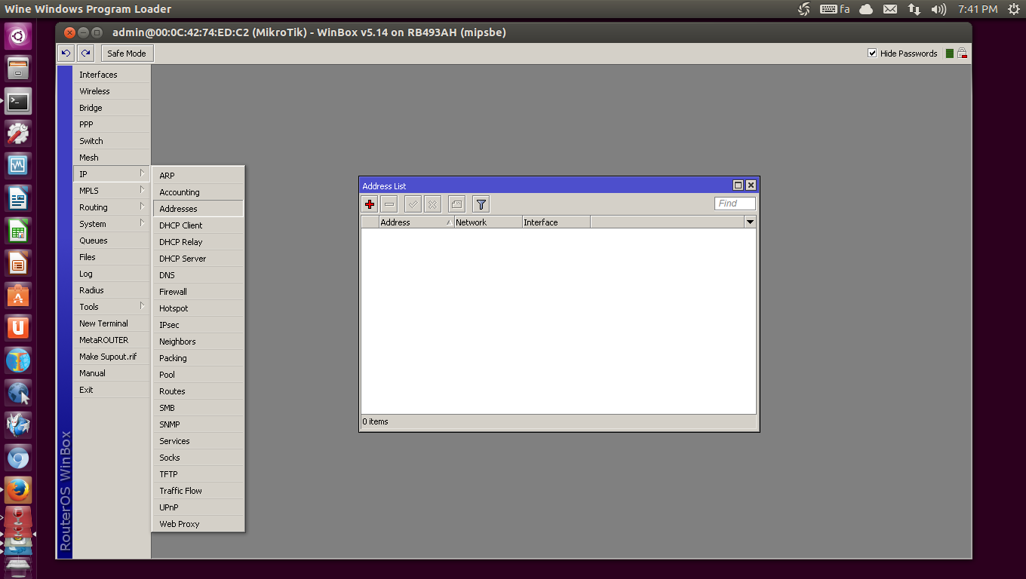
Task: Click the Address column header
Action: pos(416,222)
